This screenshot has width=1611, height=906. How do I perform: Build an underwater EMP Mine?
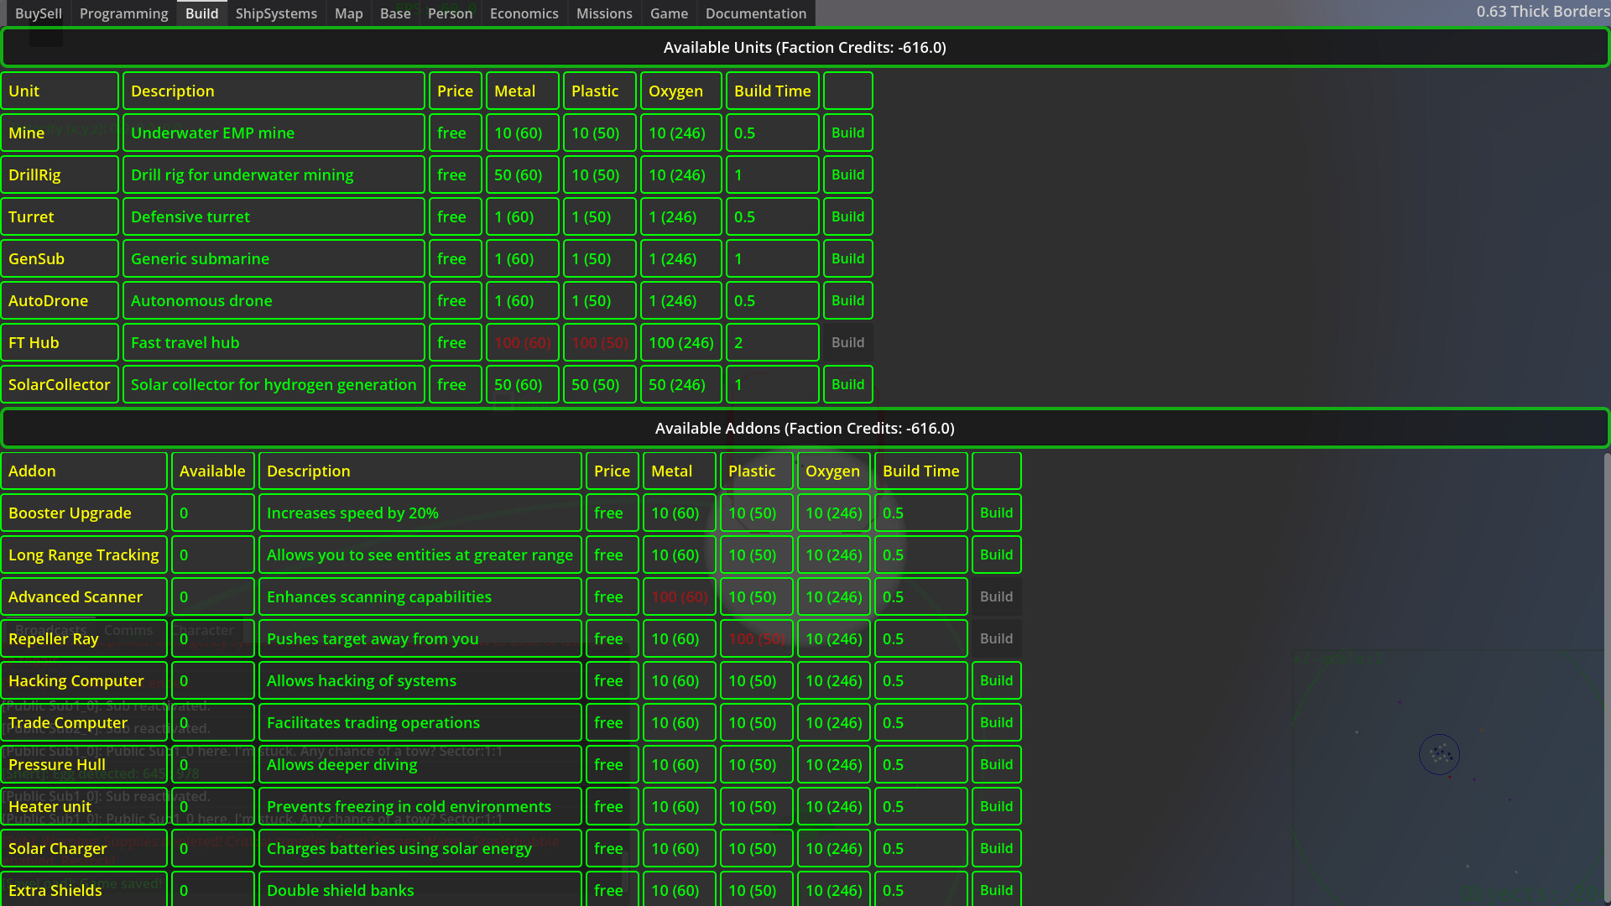pyautogui.click(x=848, y=133)
